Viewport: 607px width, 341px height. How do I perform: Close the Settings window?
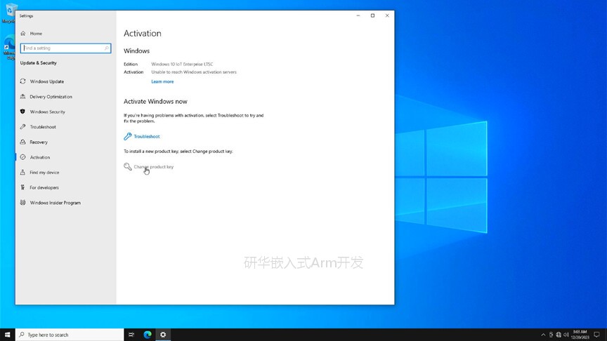pyautogui.click(x=387, y=15)
